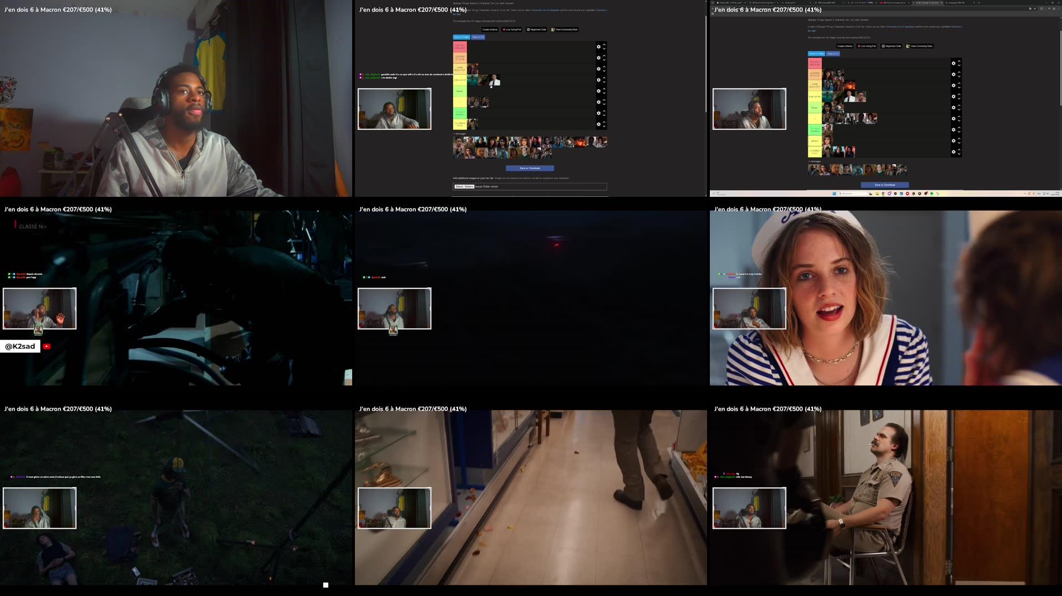1062x596 pixels.
Task: Click red top tier color label, file-chooser frame
Action: point(460,47)
